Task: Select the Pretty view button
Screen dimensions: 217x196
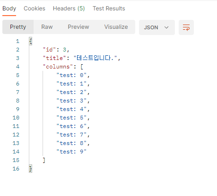Action: (18, 27)
